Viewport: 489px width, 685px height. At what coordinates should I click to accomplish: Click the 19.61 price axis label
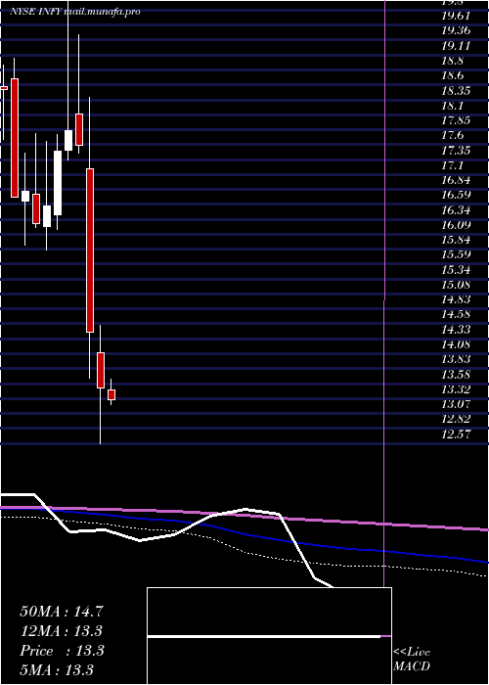click(x=456, y=16)
